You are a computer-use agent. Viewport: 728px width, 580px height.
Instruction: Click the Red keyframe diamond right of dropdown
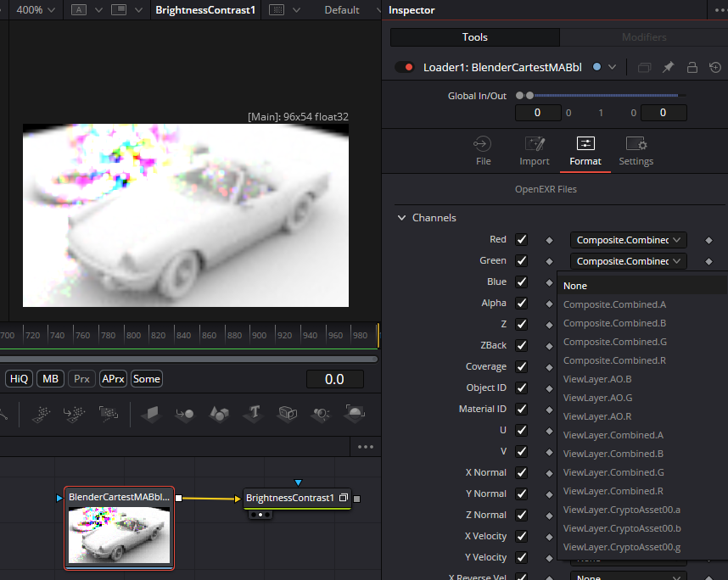[x=708, y=240]
